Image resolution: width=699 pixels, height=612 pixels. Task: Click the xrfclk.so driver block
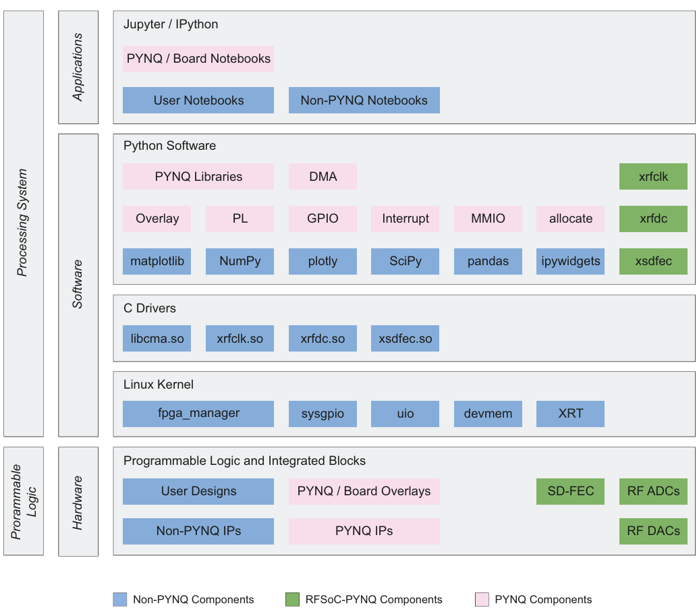(x=240, y=338)
